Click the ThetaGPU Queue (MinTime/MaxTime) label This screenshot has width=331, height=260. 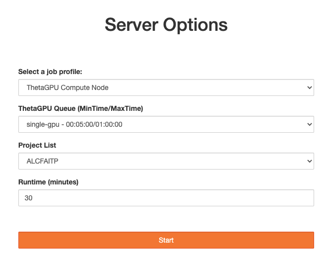[x=80, y=108]
